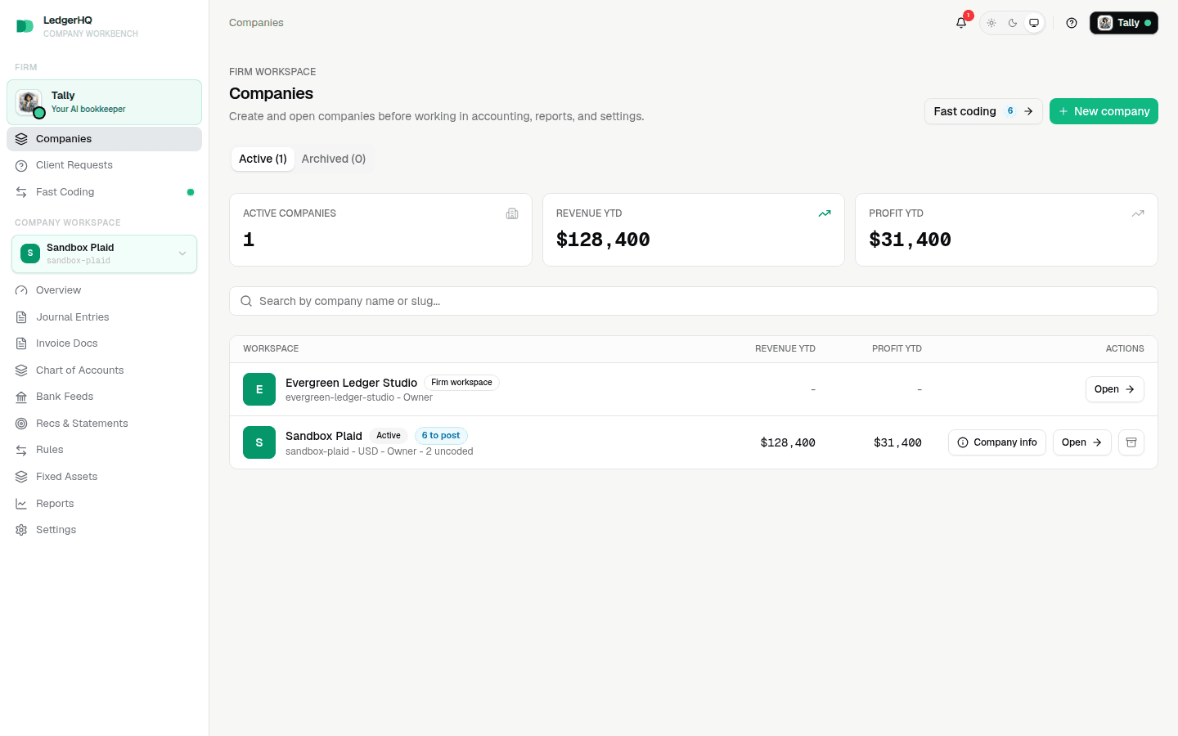Open Sandbox Plaid company
The height and width of the screenshot is (736, 1178).
pyautogui.click(x=1081, y=442)
